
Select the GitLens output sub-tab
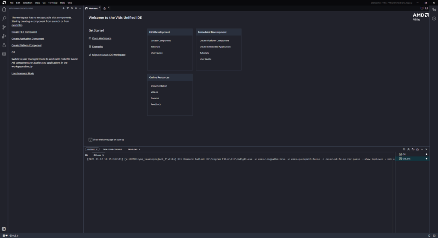point(97,155)
